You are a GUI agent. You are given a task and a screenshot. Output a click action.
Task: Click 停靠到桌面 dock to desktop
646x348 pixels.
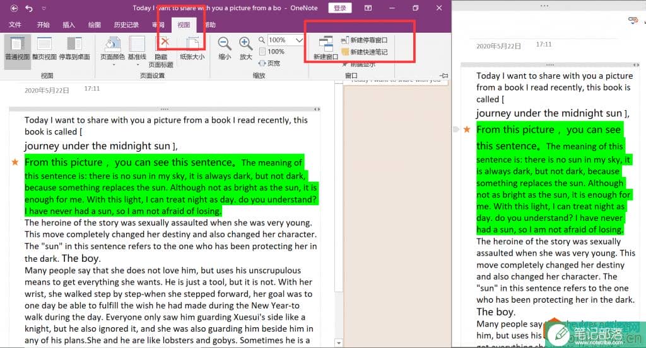point(74,48)
